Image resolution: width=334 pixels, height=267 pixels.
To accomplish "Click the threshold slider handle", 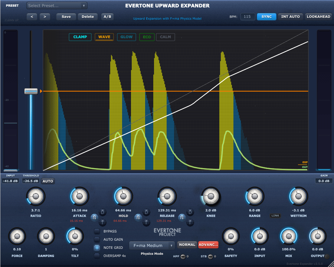I will tap(31, 91).
